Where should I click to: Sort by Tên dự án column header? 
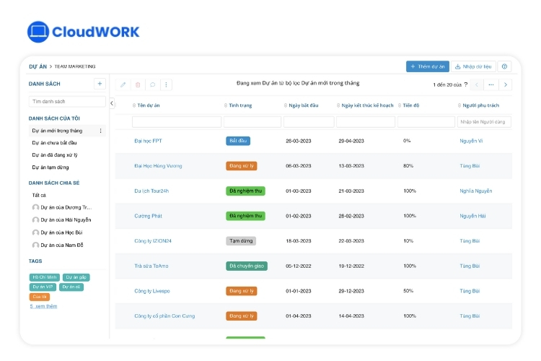pos(148,105)
